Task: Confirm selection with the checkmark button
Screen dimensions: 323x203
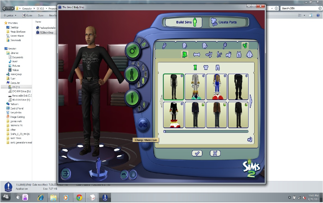Action: tap(196, 153)
